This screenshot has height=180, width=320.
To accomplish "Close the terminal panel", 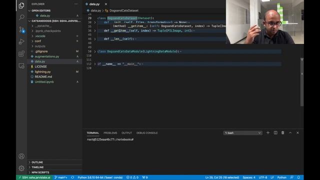I will coord(297,133).
